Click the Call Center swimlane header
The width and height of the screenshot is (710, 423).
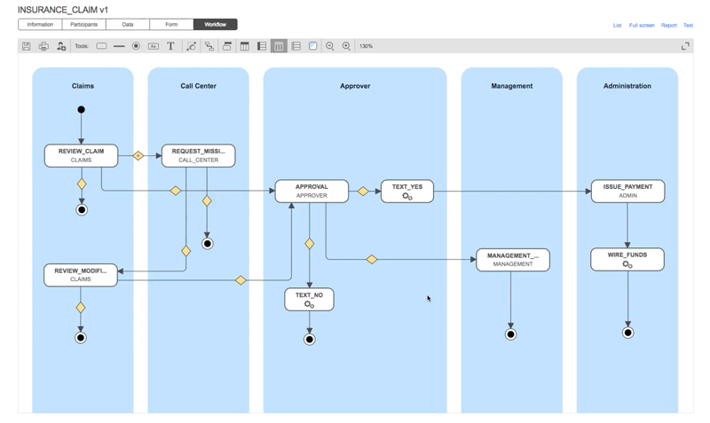click(x=198, y=86)
